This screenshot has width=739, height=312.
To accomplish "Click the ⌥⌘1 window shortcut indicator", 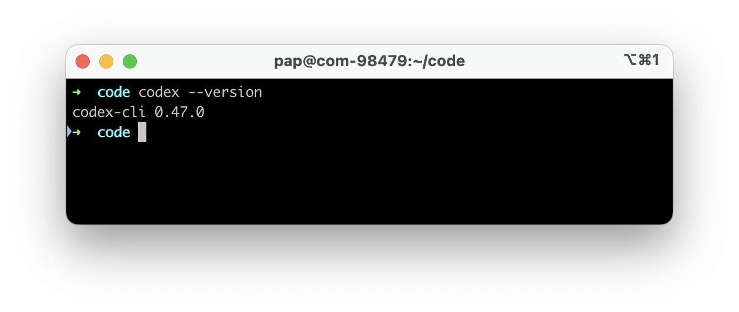I will (641, 60).
